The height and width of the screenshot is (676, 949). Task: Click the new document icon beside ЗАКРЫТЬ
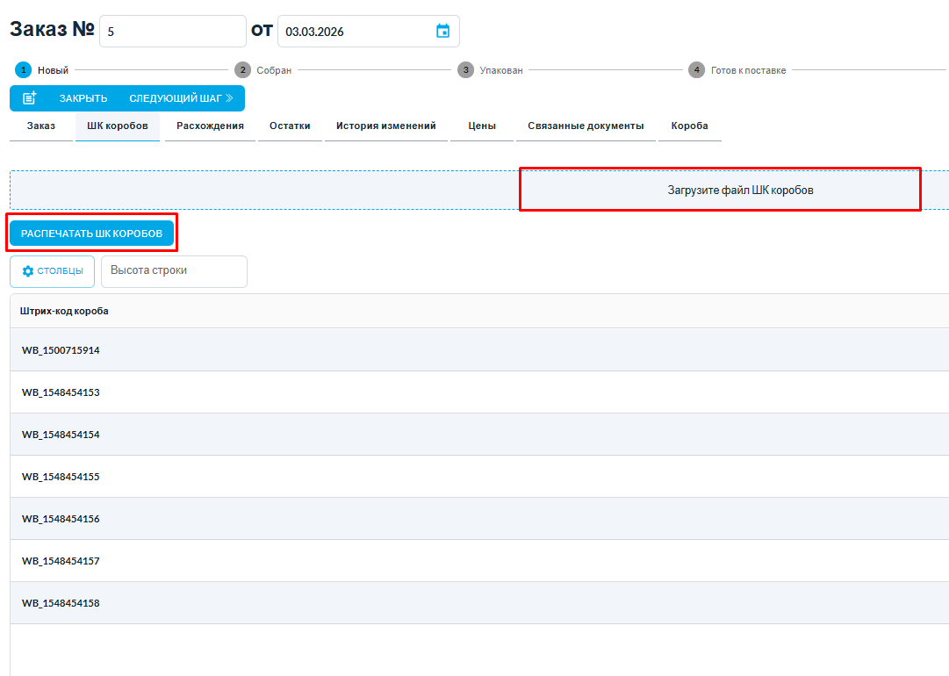point(30,98)
